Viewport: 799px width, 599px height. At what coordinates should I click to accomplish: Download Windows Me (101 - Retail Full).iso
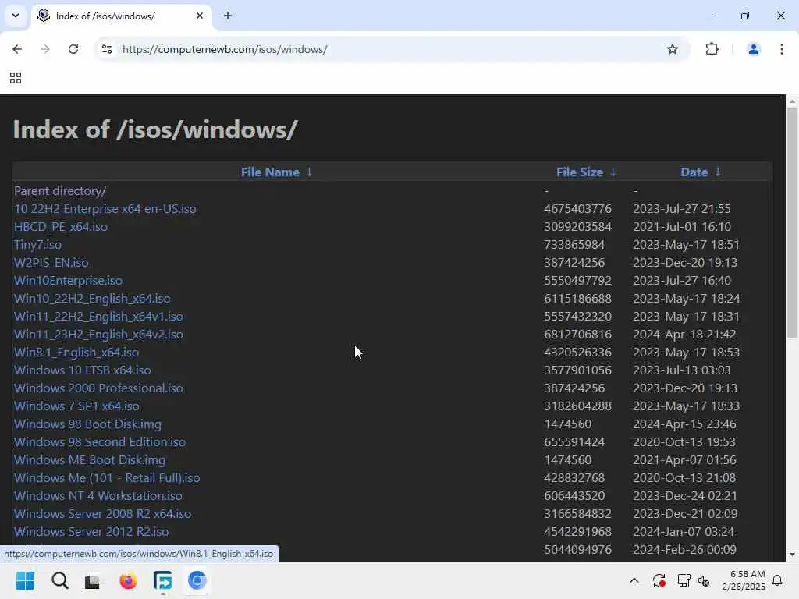pyautogui.click(x=107, y=478)
